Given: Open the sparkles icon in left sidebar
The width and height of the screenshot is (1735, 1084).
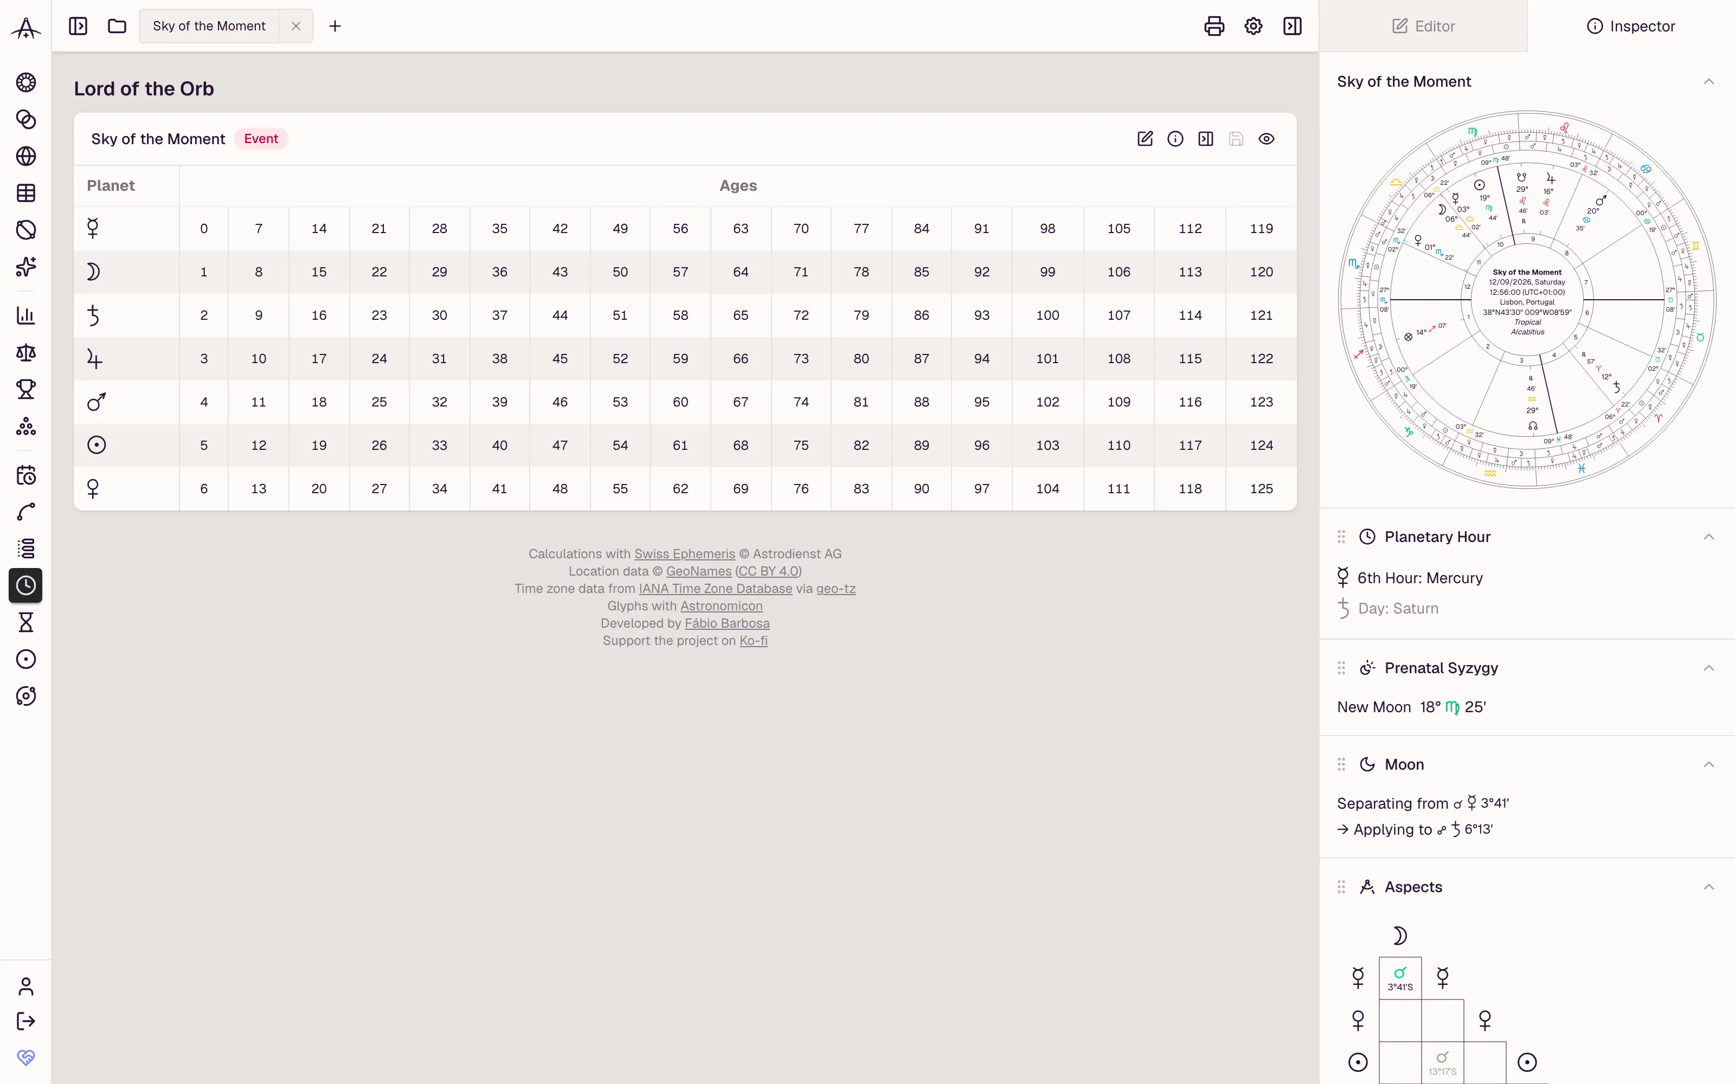Looking at the screenshot, I should pyautogui.click(x=26, y=267).
